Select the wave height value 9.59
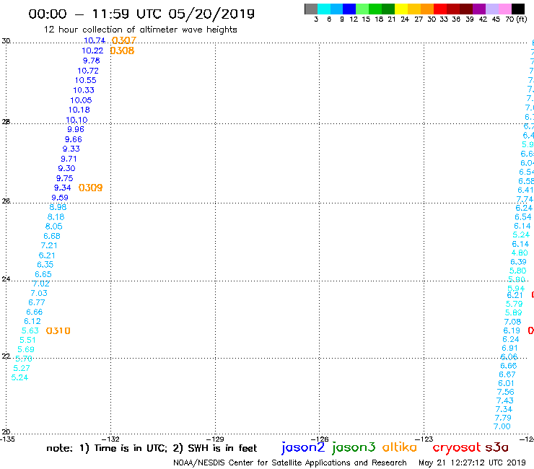 pos(60,198)
